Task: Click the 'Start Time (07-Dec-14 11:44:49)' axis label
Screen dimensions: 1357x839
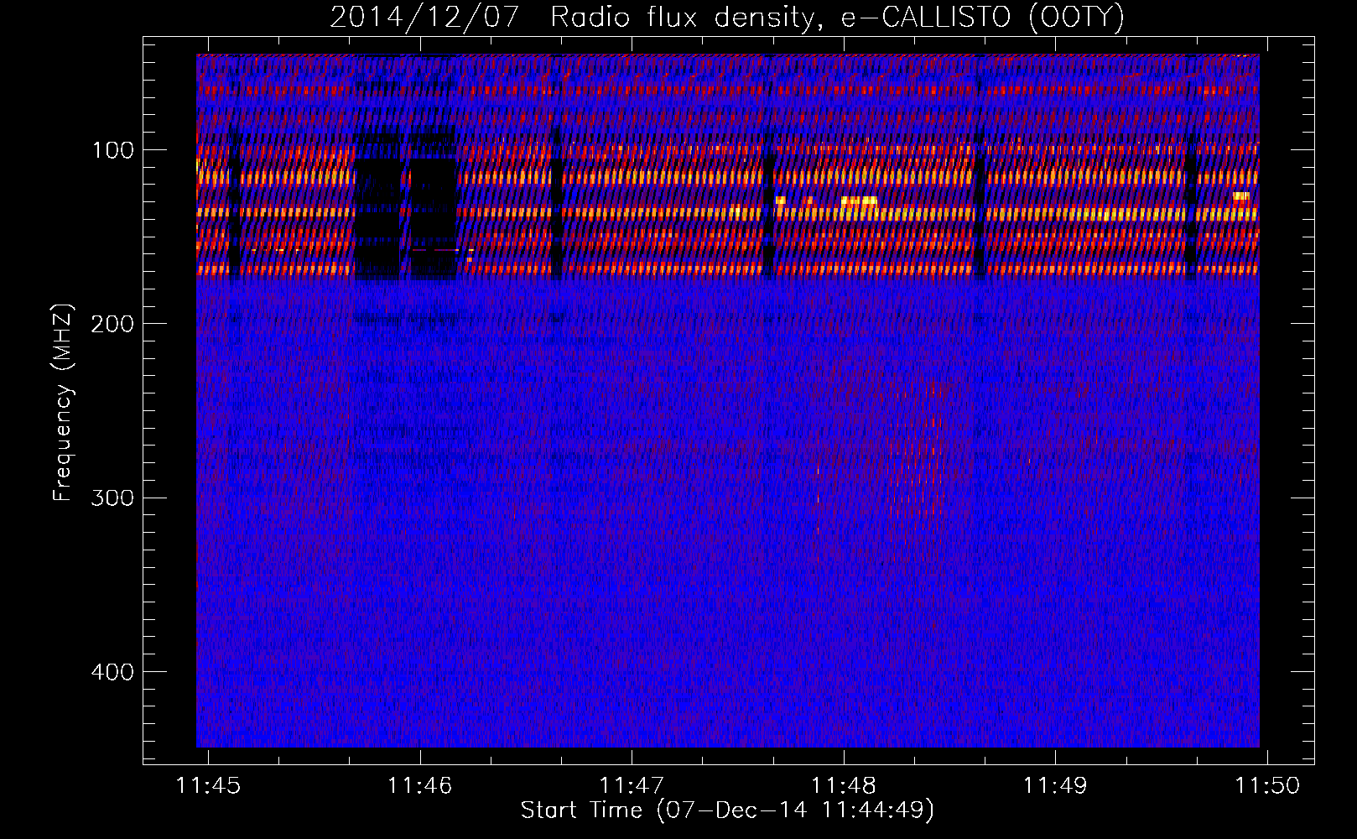Action: [727, 810]
